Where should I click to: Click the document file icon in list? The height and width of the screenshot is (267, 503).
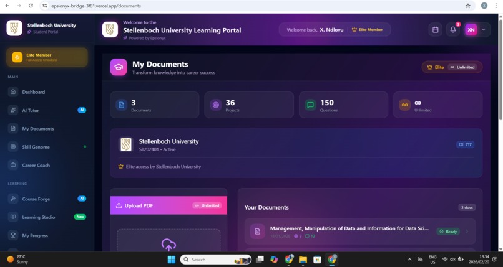tap(257, 232)
